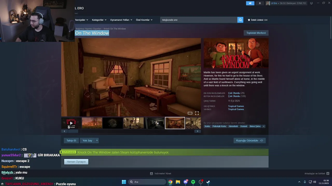
Task: Open Spotify from taskbar
Action: click(193, 182)
